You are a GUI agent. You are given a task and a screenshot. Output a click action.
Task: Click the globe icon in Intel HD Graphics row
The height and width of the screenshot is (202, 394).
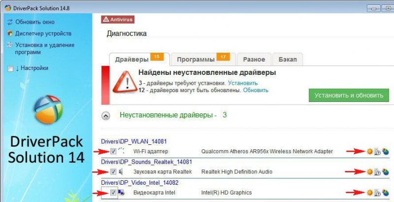(x=386, y=193)
